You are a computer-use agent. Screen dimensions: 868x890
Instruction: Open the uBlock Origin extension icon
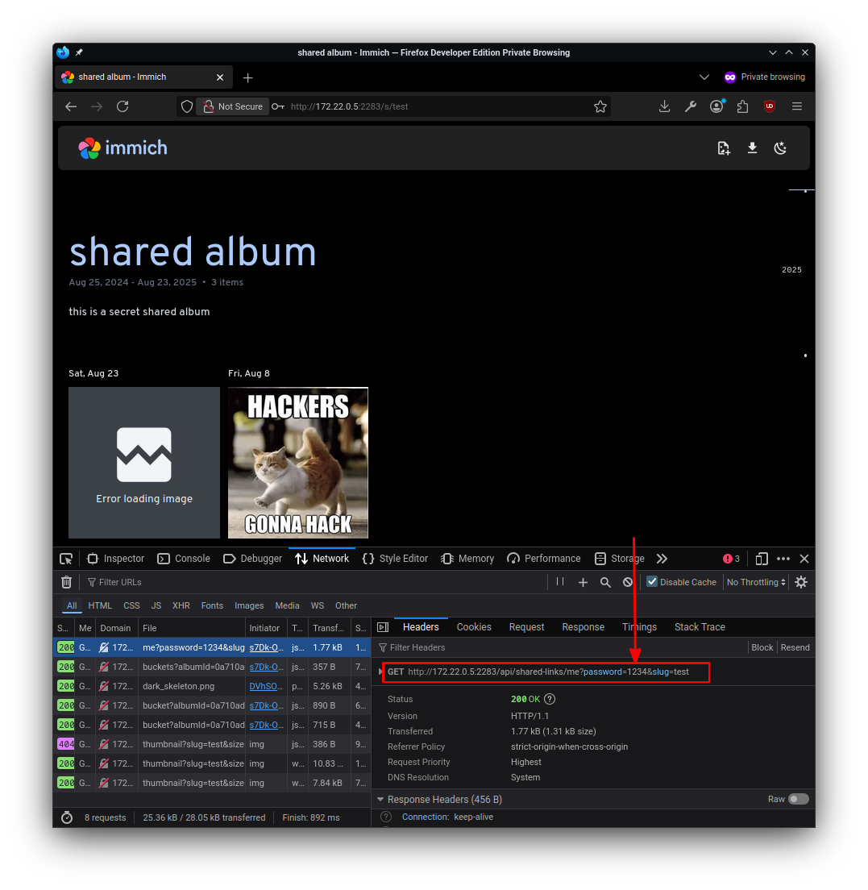(x=770, y=106)
